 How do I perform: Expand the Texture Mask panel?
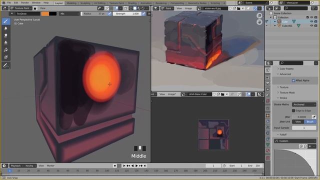286,92
